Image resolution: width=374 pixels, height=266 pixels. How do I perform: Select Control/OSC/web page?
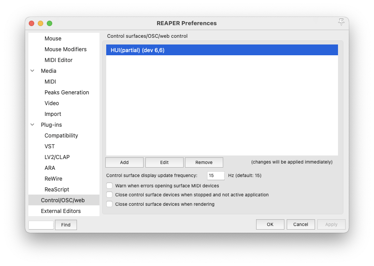coord(64,200)
